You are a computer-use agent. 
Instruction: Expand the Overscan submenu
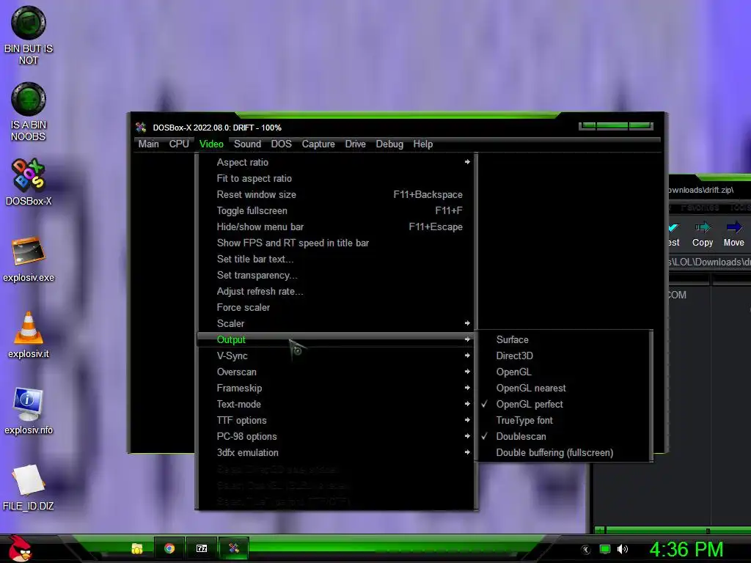(336, 372)
